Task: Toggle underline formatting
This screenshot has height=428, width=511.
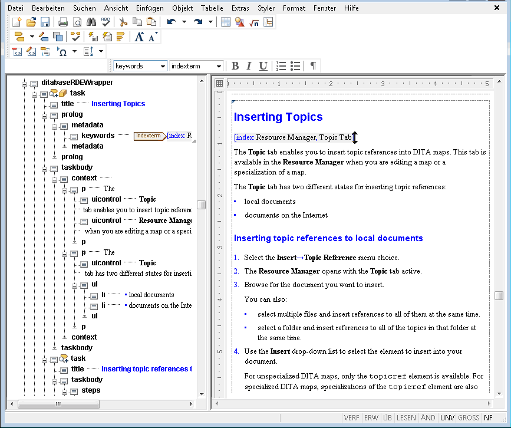Action: (x=263, y=66)
